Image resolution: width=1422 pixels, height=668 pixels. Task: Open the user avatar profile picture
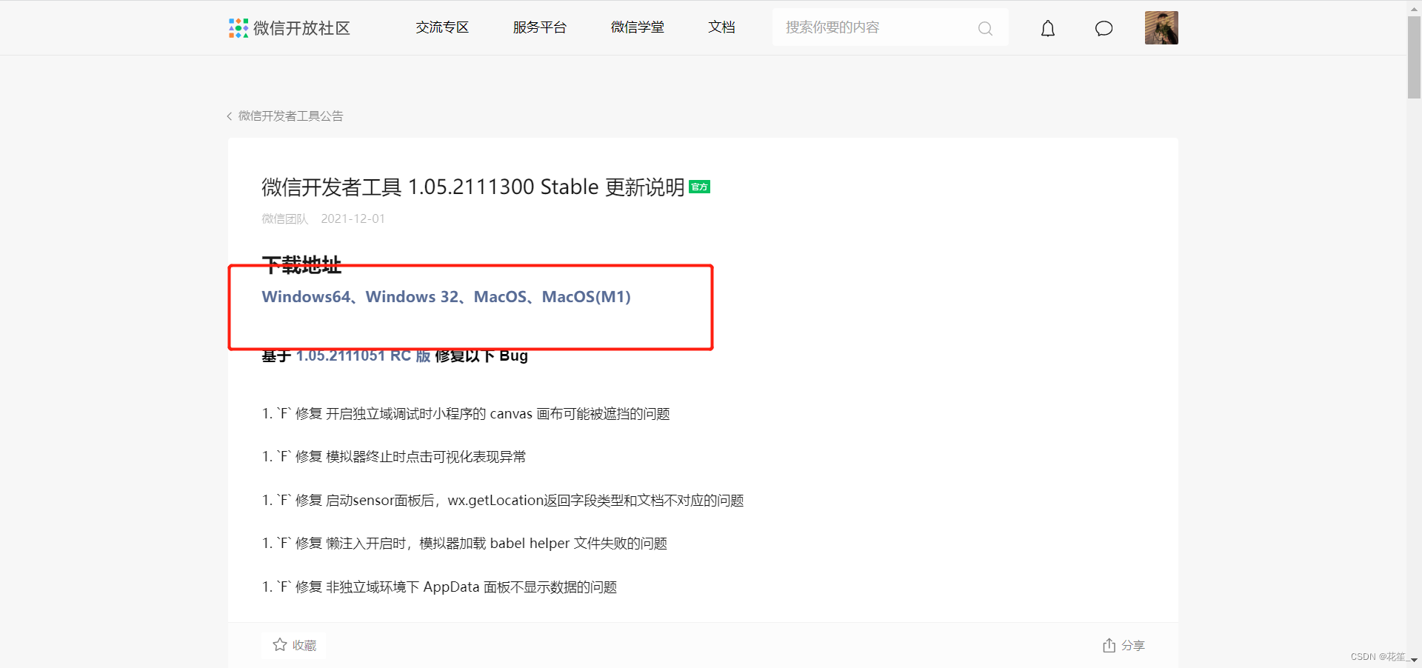pyautogui.click(x=1161, y=28)
